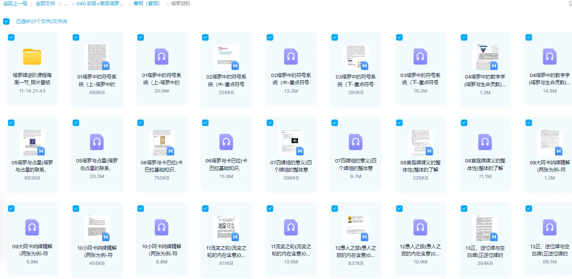Viewport: 572px width, 279px height.
Task: Uncheck checkbox on 07 audio (9.7M)
Action: (x=335, y=123)
